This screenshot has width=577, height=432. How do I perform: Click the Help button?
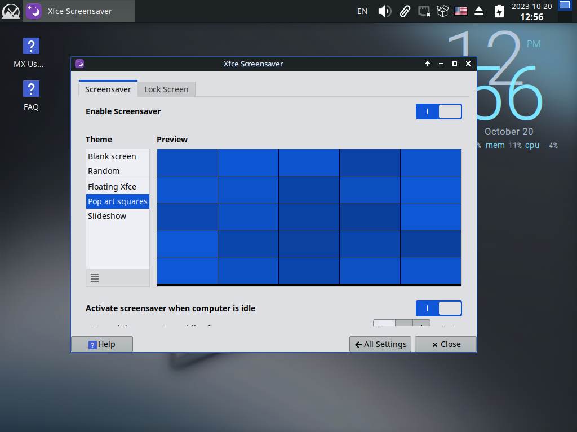[102, 344]
